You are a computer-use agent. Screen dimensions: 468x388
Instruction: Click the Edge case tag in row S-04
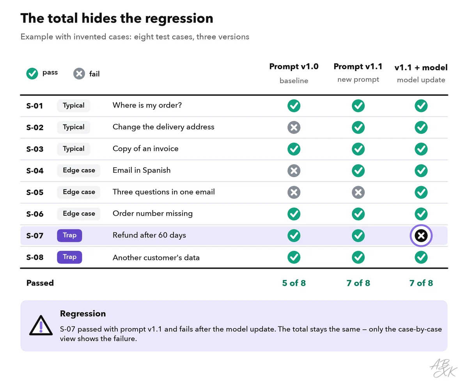pos(79,170)
